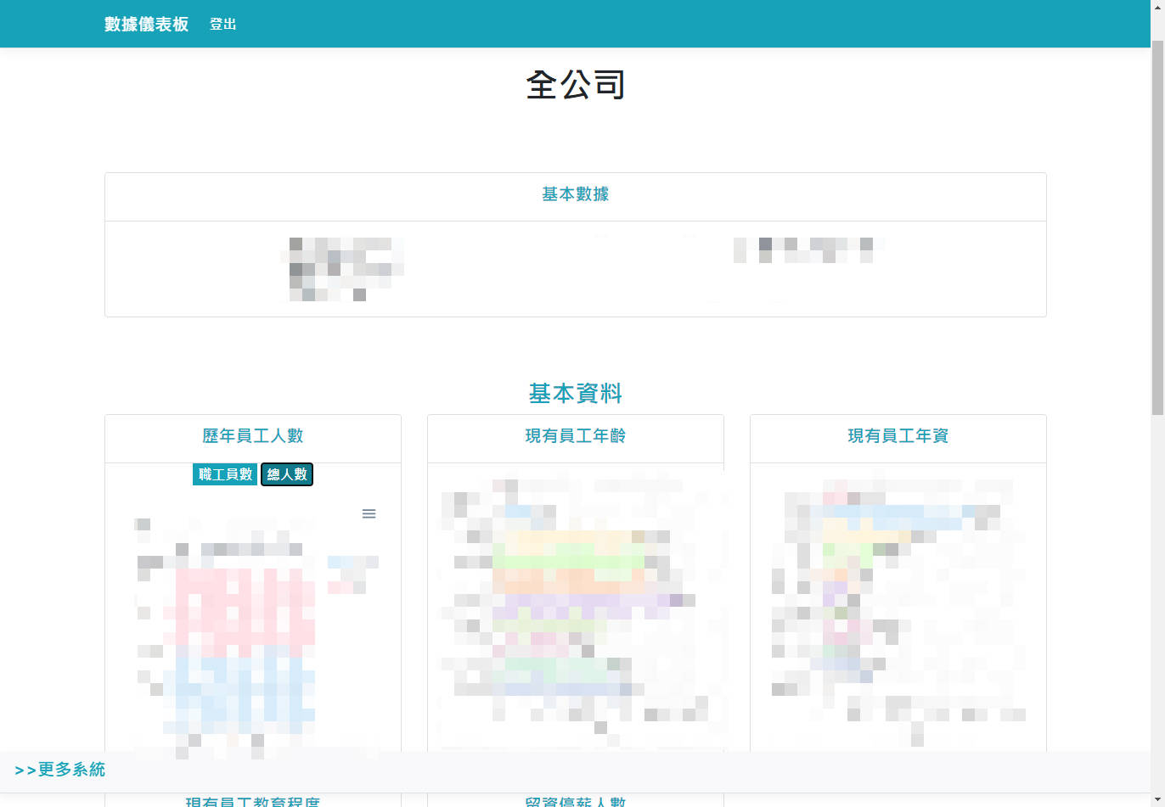Click the 登出 logout link
Image resolution: width=1165 pixels, height=807 pixels.
point(223,25)
